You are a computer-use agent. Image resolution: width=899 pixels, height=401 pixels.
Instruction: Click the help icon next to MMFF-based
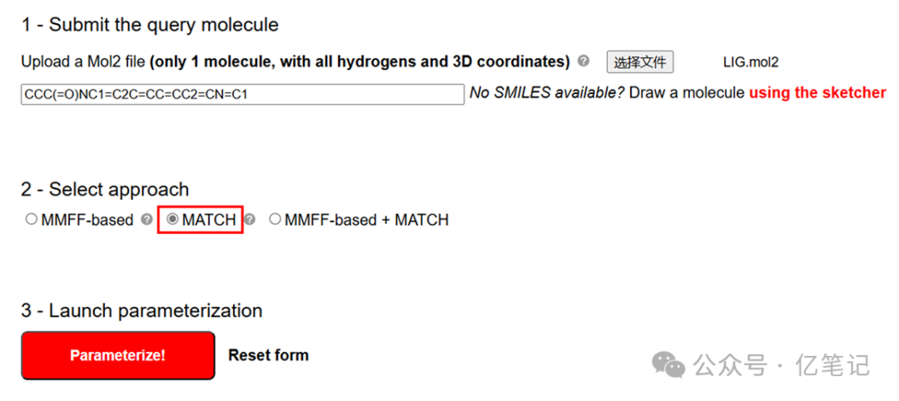[x=147, y=220]
